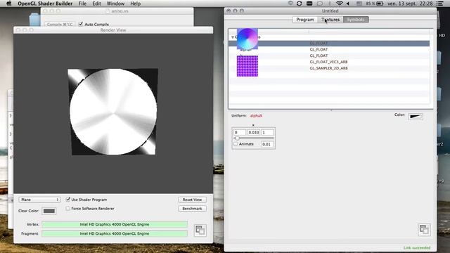This screenshot has height=253, width=450.
Task: Open the Window menu
Action: point(115,4)
